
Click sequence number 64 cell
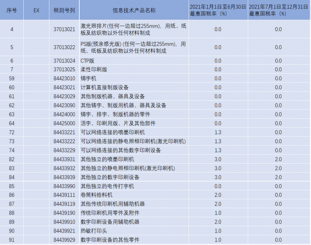point(12,123)
